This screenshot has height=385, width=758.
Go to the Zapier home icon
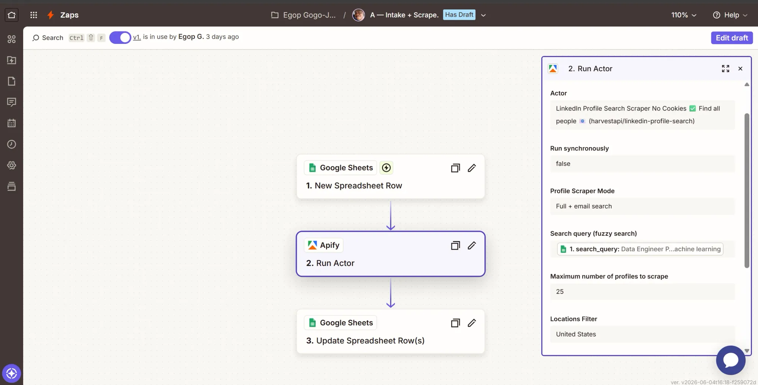[x=11, y=15]
